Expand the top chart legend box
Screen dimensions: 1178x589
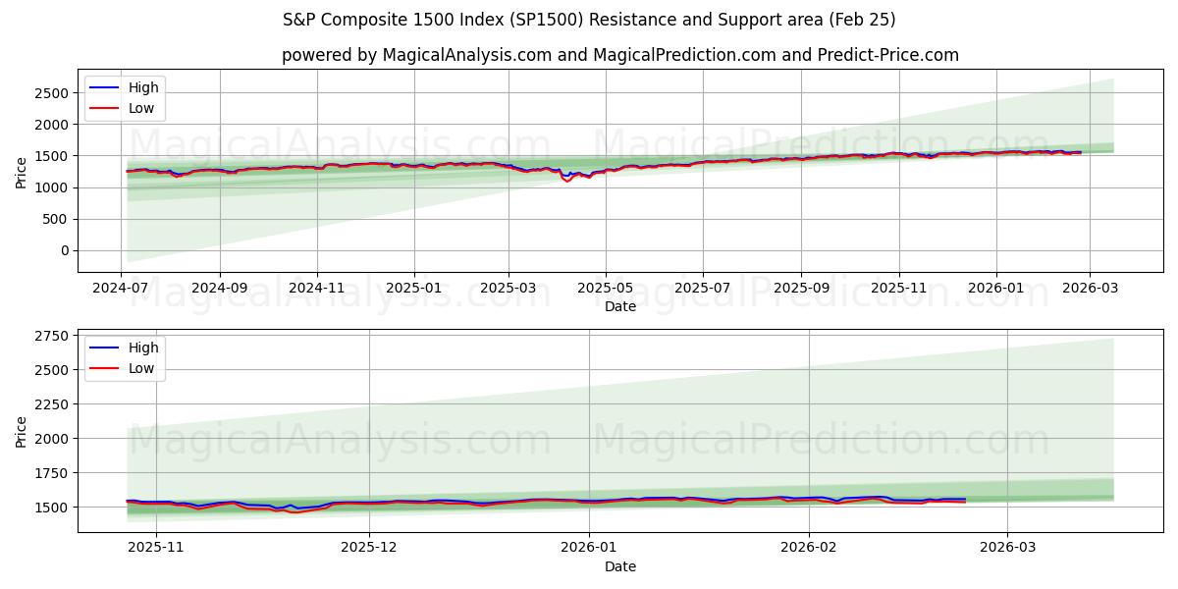pyautogui.click(x=126, y=96)
